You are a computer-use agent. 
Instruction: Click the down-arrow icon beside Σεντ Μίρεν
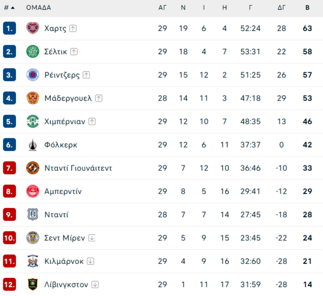point(92,238)
